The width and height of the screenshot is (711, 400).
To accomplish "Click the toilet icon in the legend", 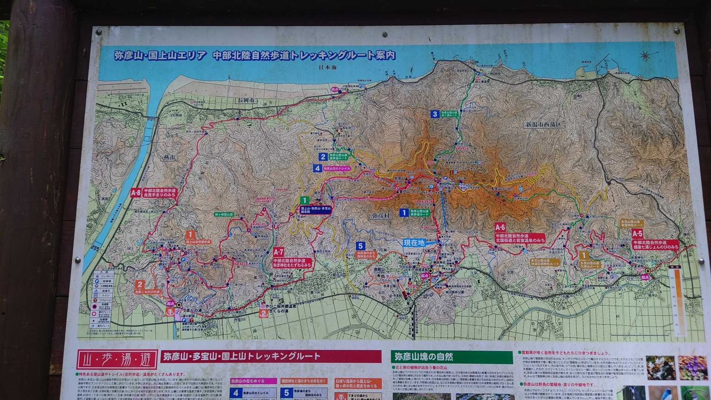I will point(96,295).
